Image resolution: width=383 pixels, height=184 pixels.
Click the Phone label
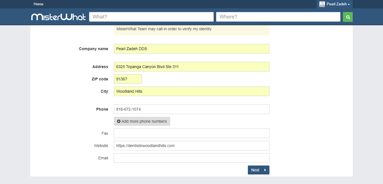pyautogui.click(x=102, y=109)
